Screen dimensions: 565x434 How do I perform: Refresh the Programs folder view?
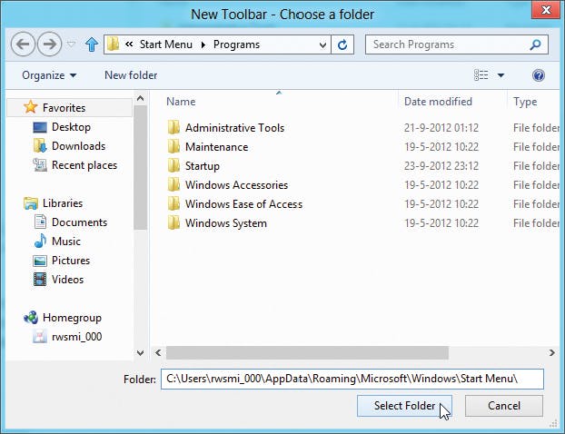tap(342, 44)
